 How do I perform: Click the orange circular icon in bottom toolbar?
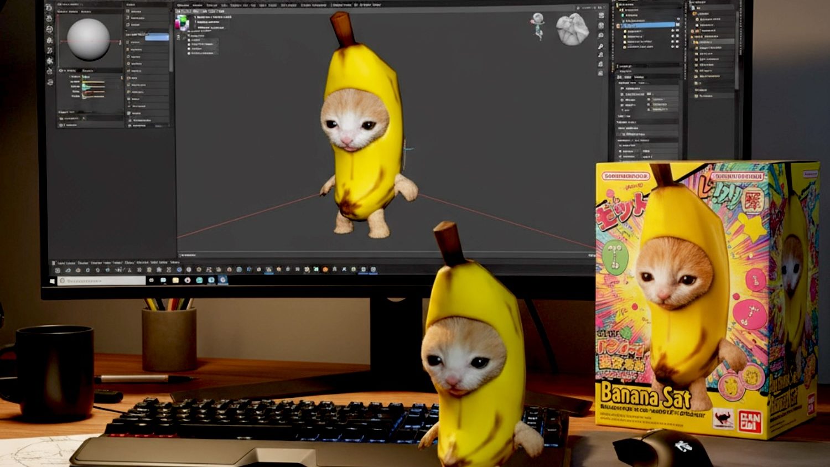click(325, 270)
